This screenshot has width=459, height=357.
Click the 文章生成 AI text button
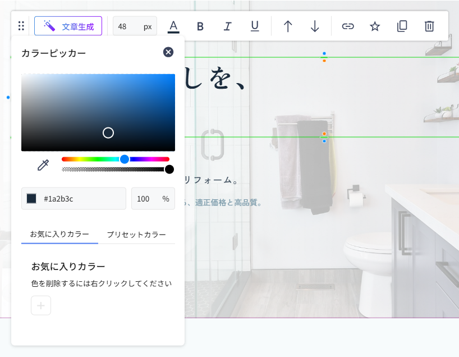pos(68,26)
